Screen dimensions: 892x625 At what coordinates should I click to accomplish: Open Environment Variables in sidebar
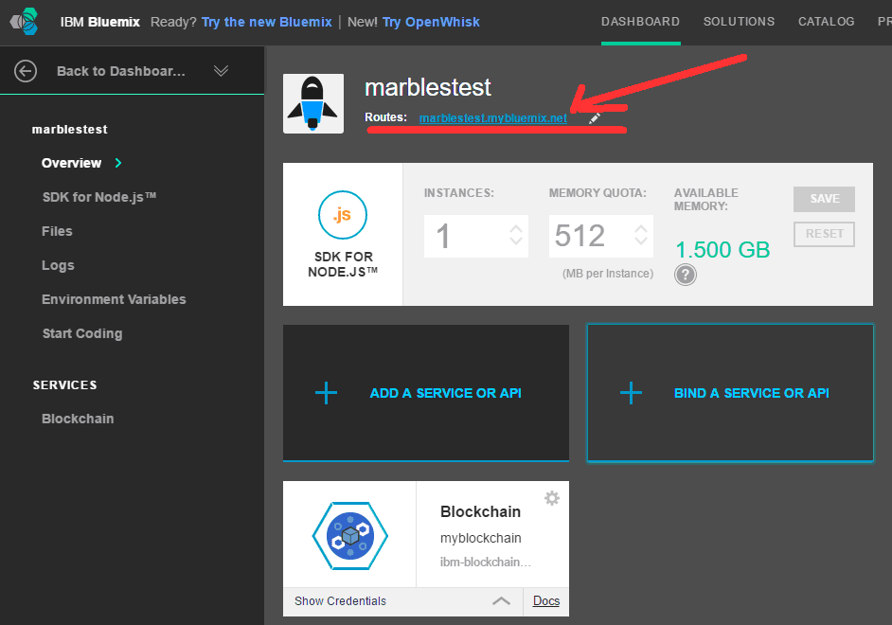(x=114, y=299)
